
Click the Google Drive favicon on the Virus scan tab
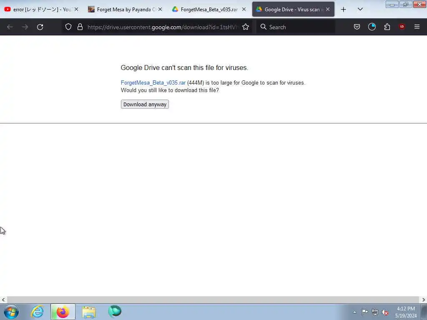tap(259, 10)
